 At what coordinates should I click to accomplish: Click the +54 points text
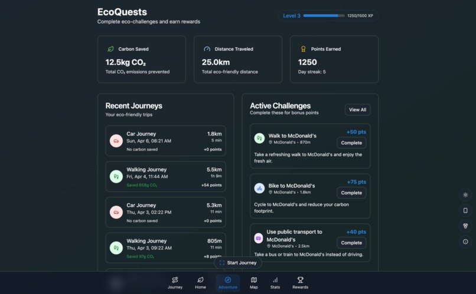[x=211, y=185]
